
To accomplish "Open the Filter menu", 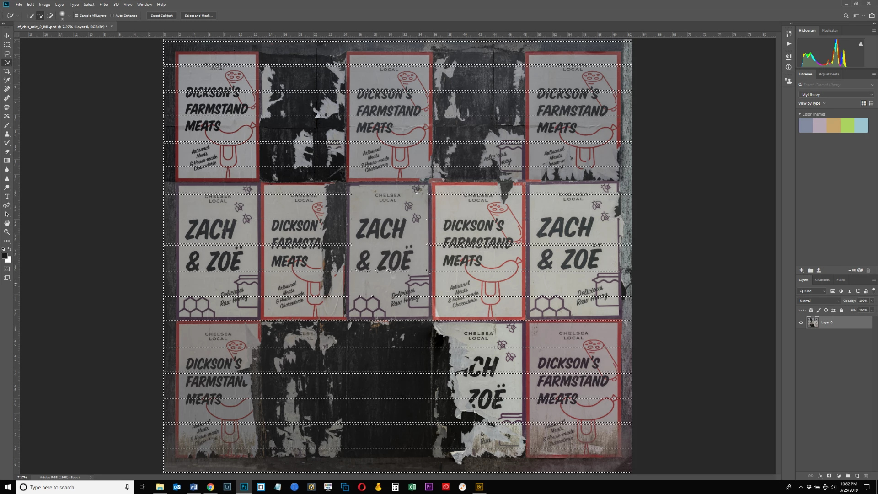I will click(104, 4).
